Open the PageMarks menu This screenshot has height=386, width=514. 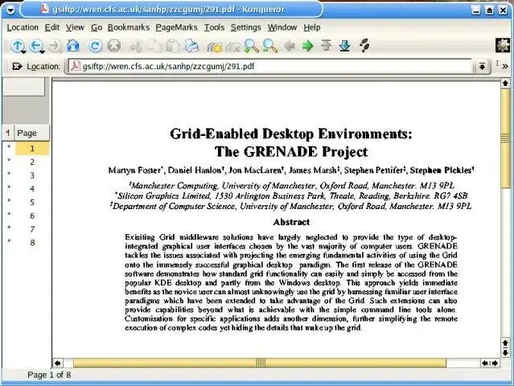coord(176,27)
